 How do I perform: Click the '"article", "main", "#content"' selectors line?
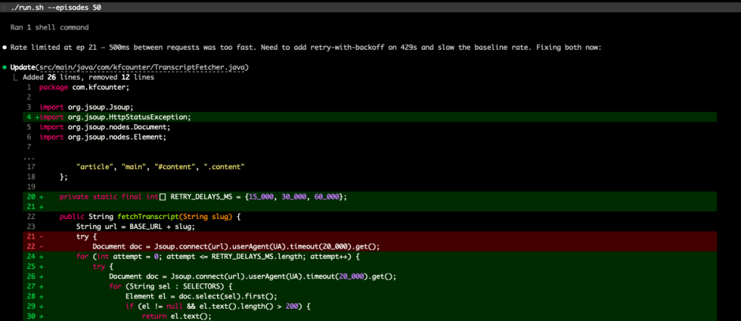click(x=160, y=166)
